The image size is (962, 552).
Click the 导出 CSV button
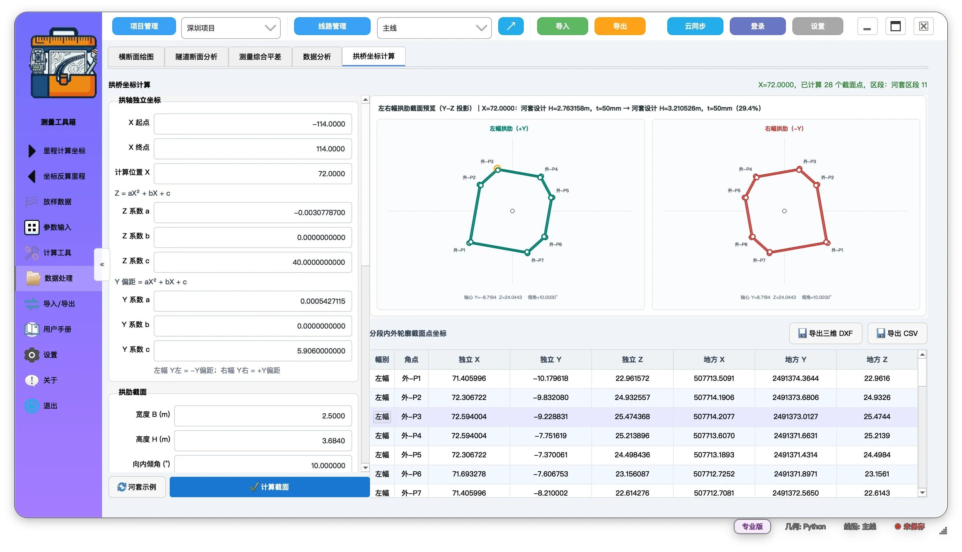pyautogui.click(x=897, y=333)
